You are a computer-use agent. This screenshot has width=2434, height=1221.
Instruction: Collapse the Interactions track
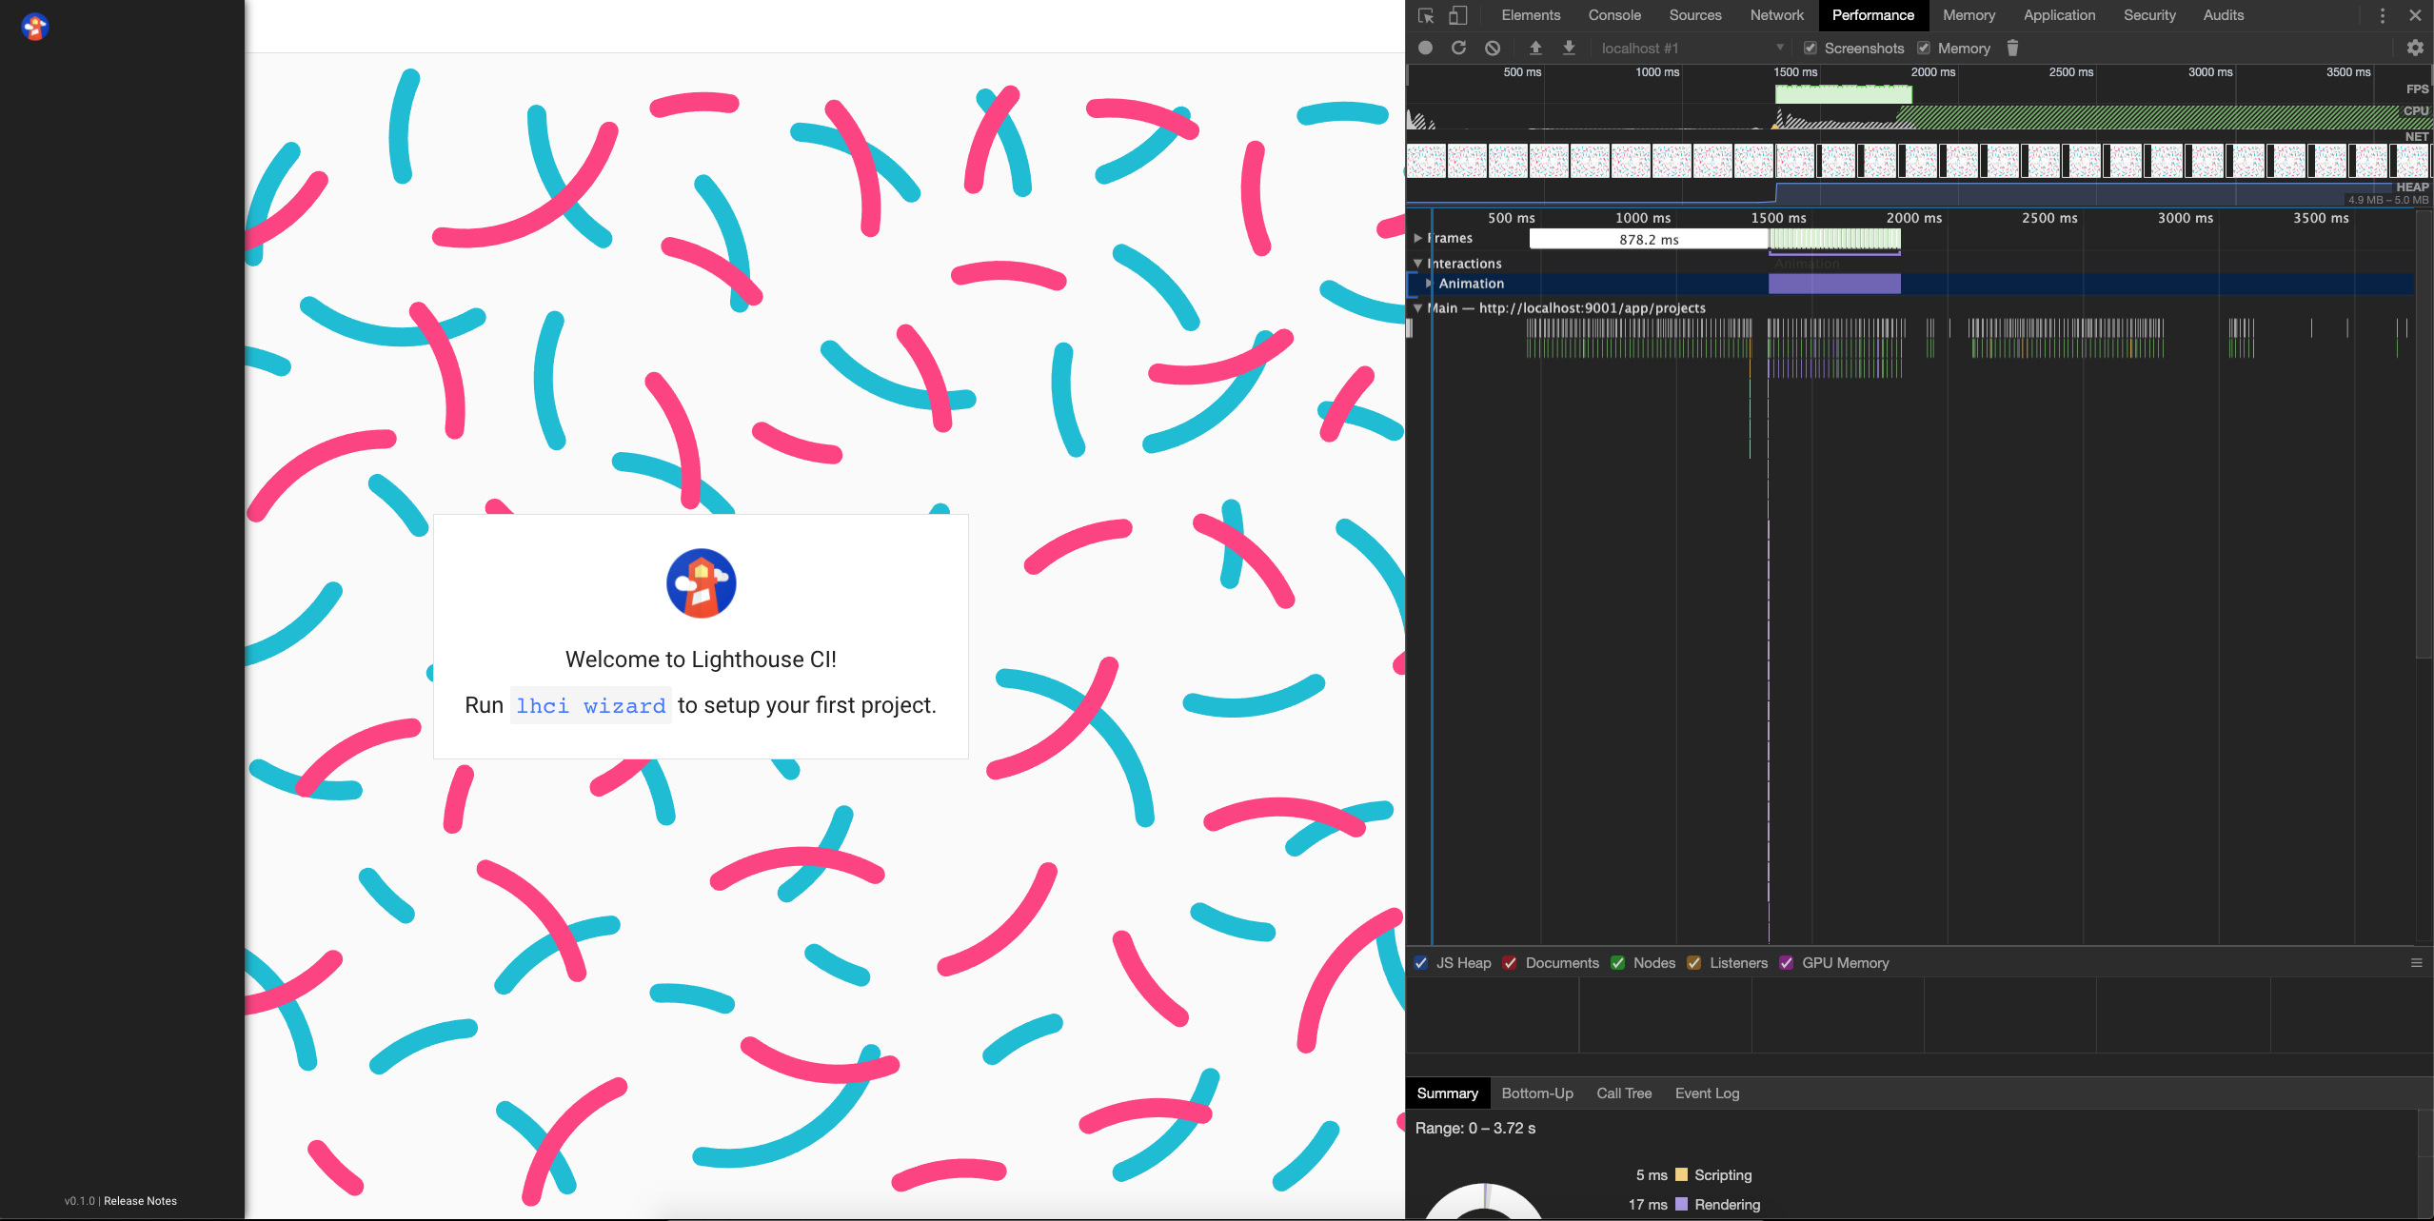(1418, 264)
